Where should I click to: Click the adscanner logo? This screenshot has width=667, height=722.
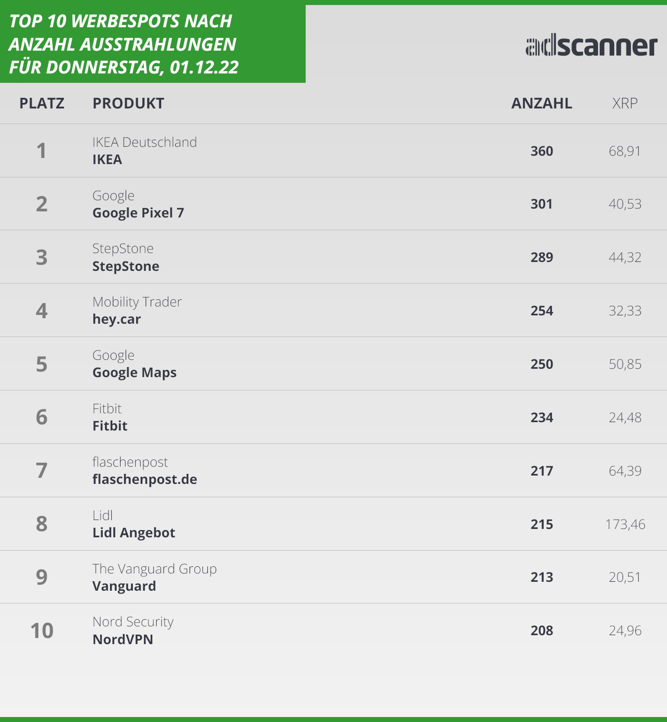pos(591,46)
